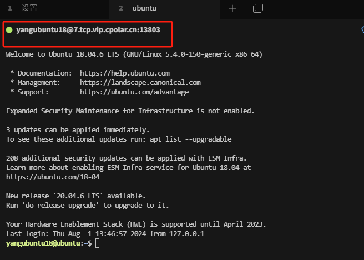Click the Welcome to Ubuntu 18.04.6 LTS line

click(134, 54)
